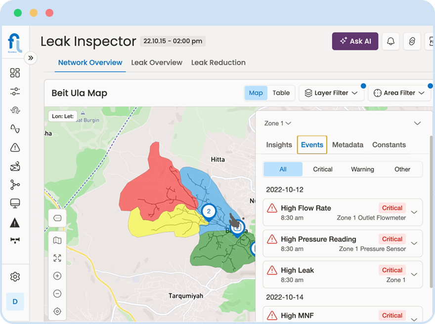Select the monitor icon in left sidebar
435x324 pixels.
coord(15,204)
